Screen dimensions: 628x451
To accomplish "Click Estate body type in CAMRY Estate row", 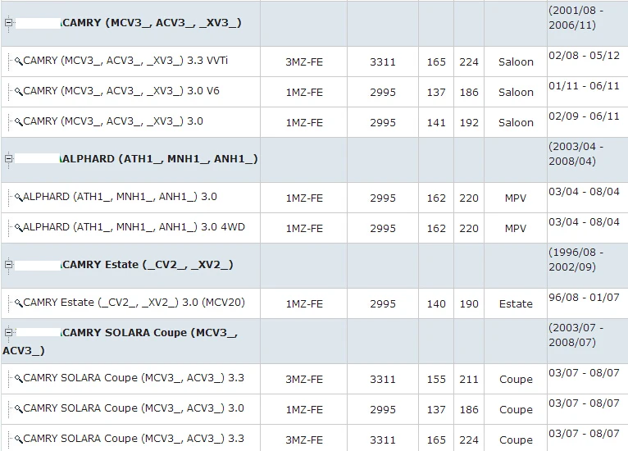I will pos(516,304).
